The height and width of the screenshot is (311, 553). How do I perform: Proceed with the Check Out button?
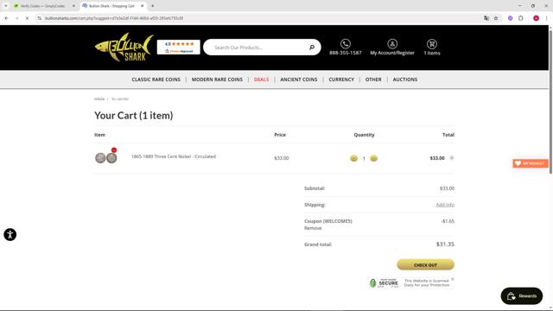[425, 265]
